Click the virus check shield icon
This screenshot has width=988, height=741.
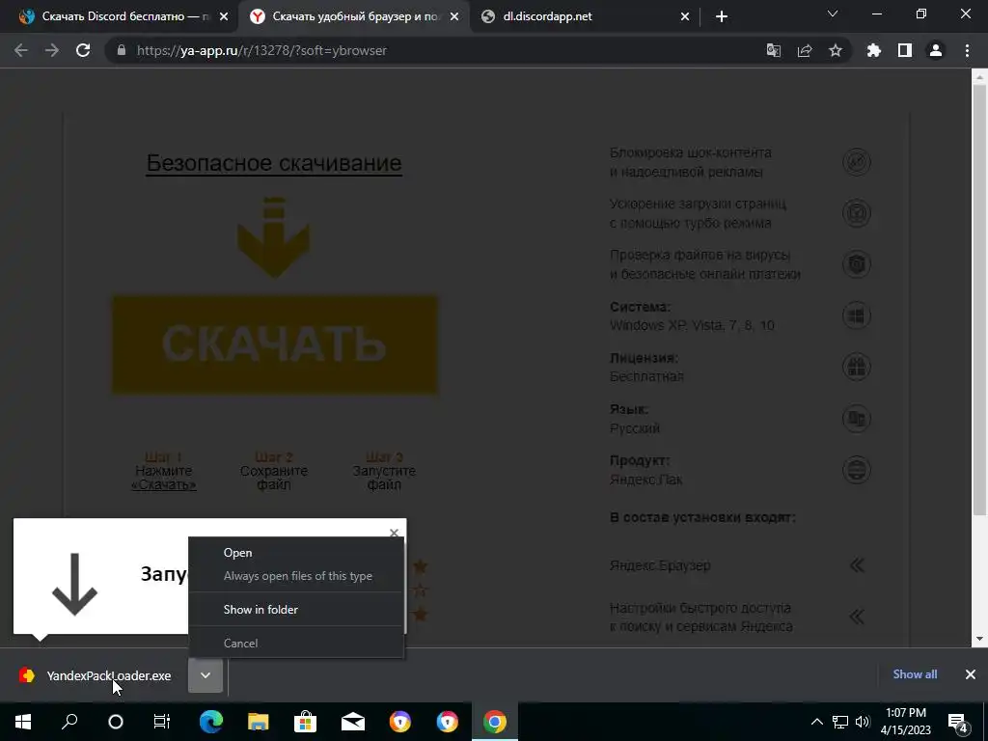tap(857, 264)
